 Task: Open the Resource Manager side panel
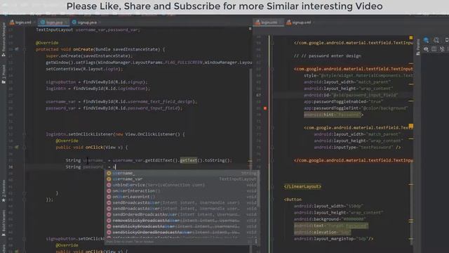4,39
